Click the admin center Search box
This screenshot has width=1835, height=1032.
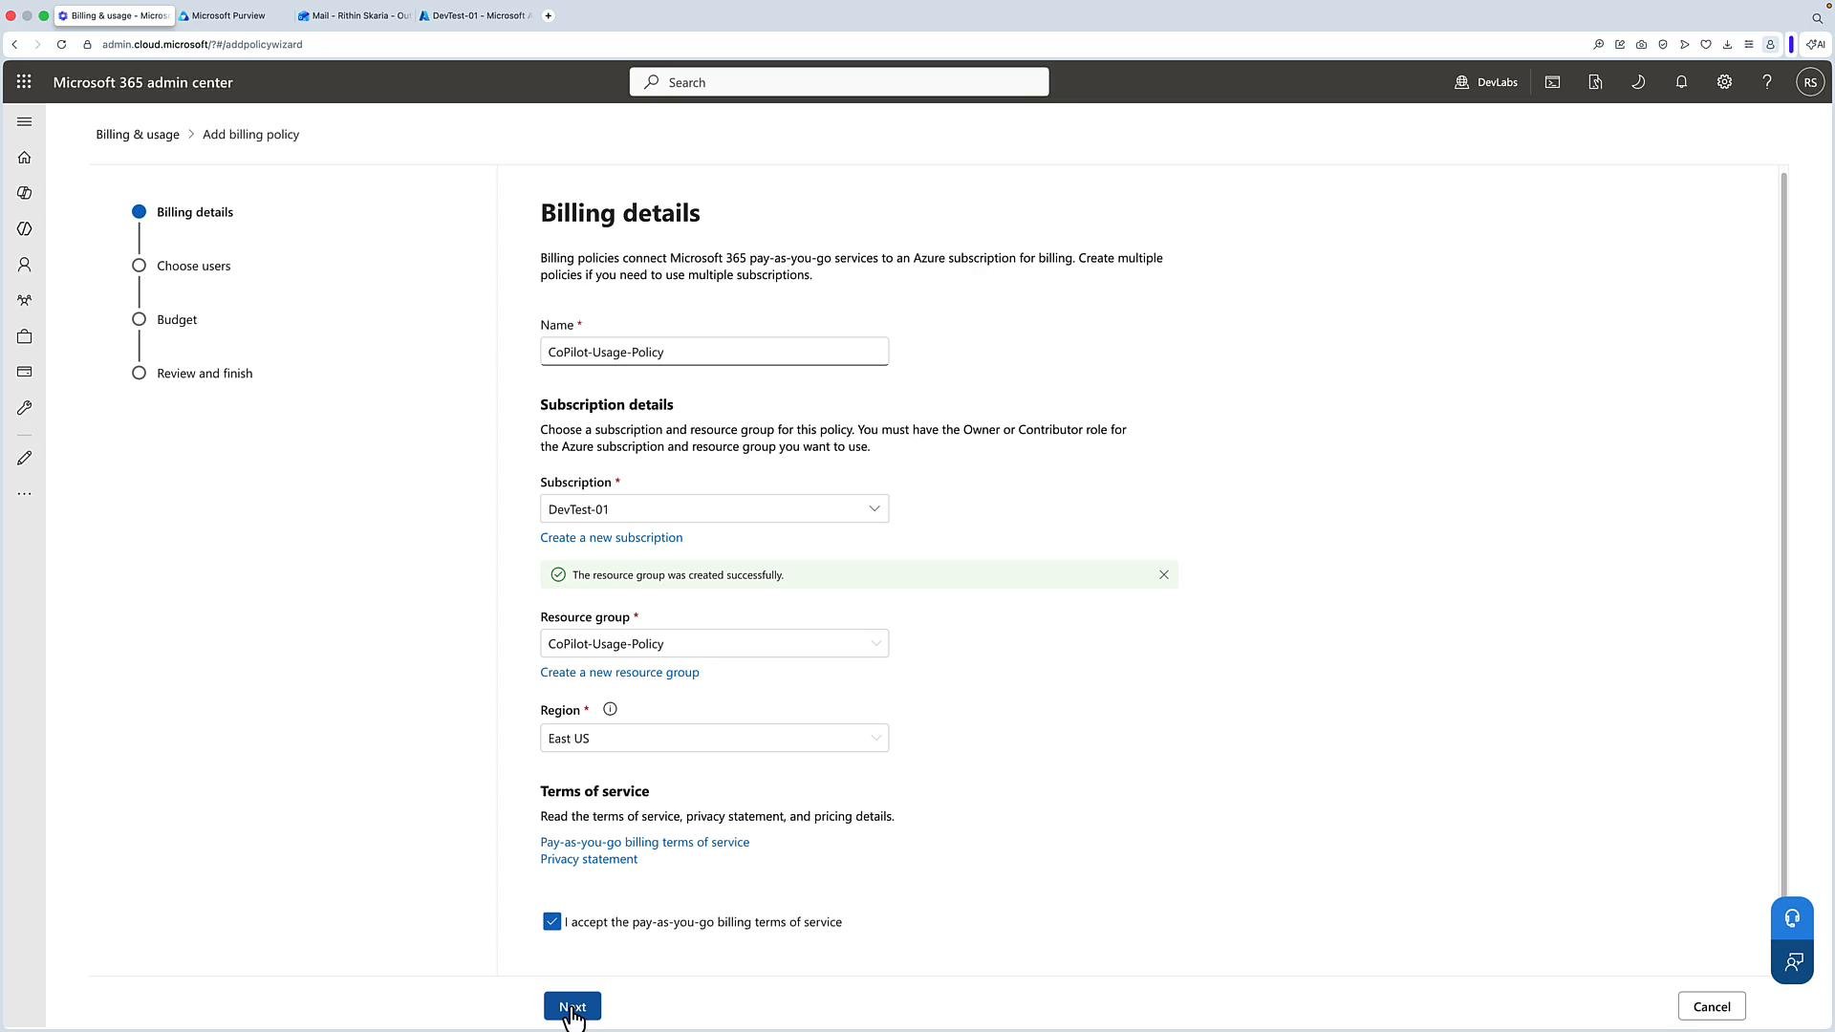[x=839, y=82]
